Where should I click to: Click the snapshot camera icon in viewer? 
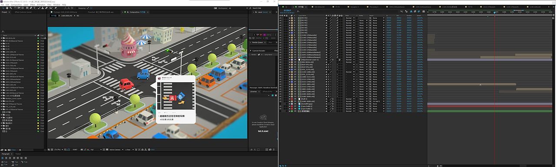pos(82,150)
